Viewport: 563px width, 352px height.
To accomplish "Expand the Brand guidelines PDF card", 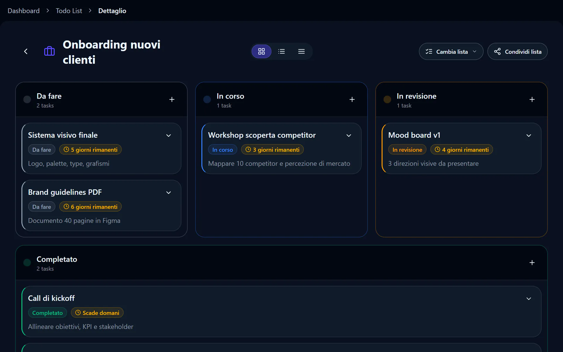I will pos(169,193).
